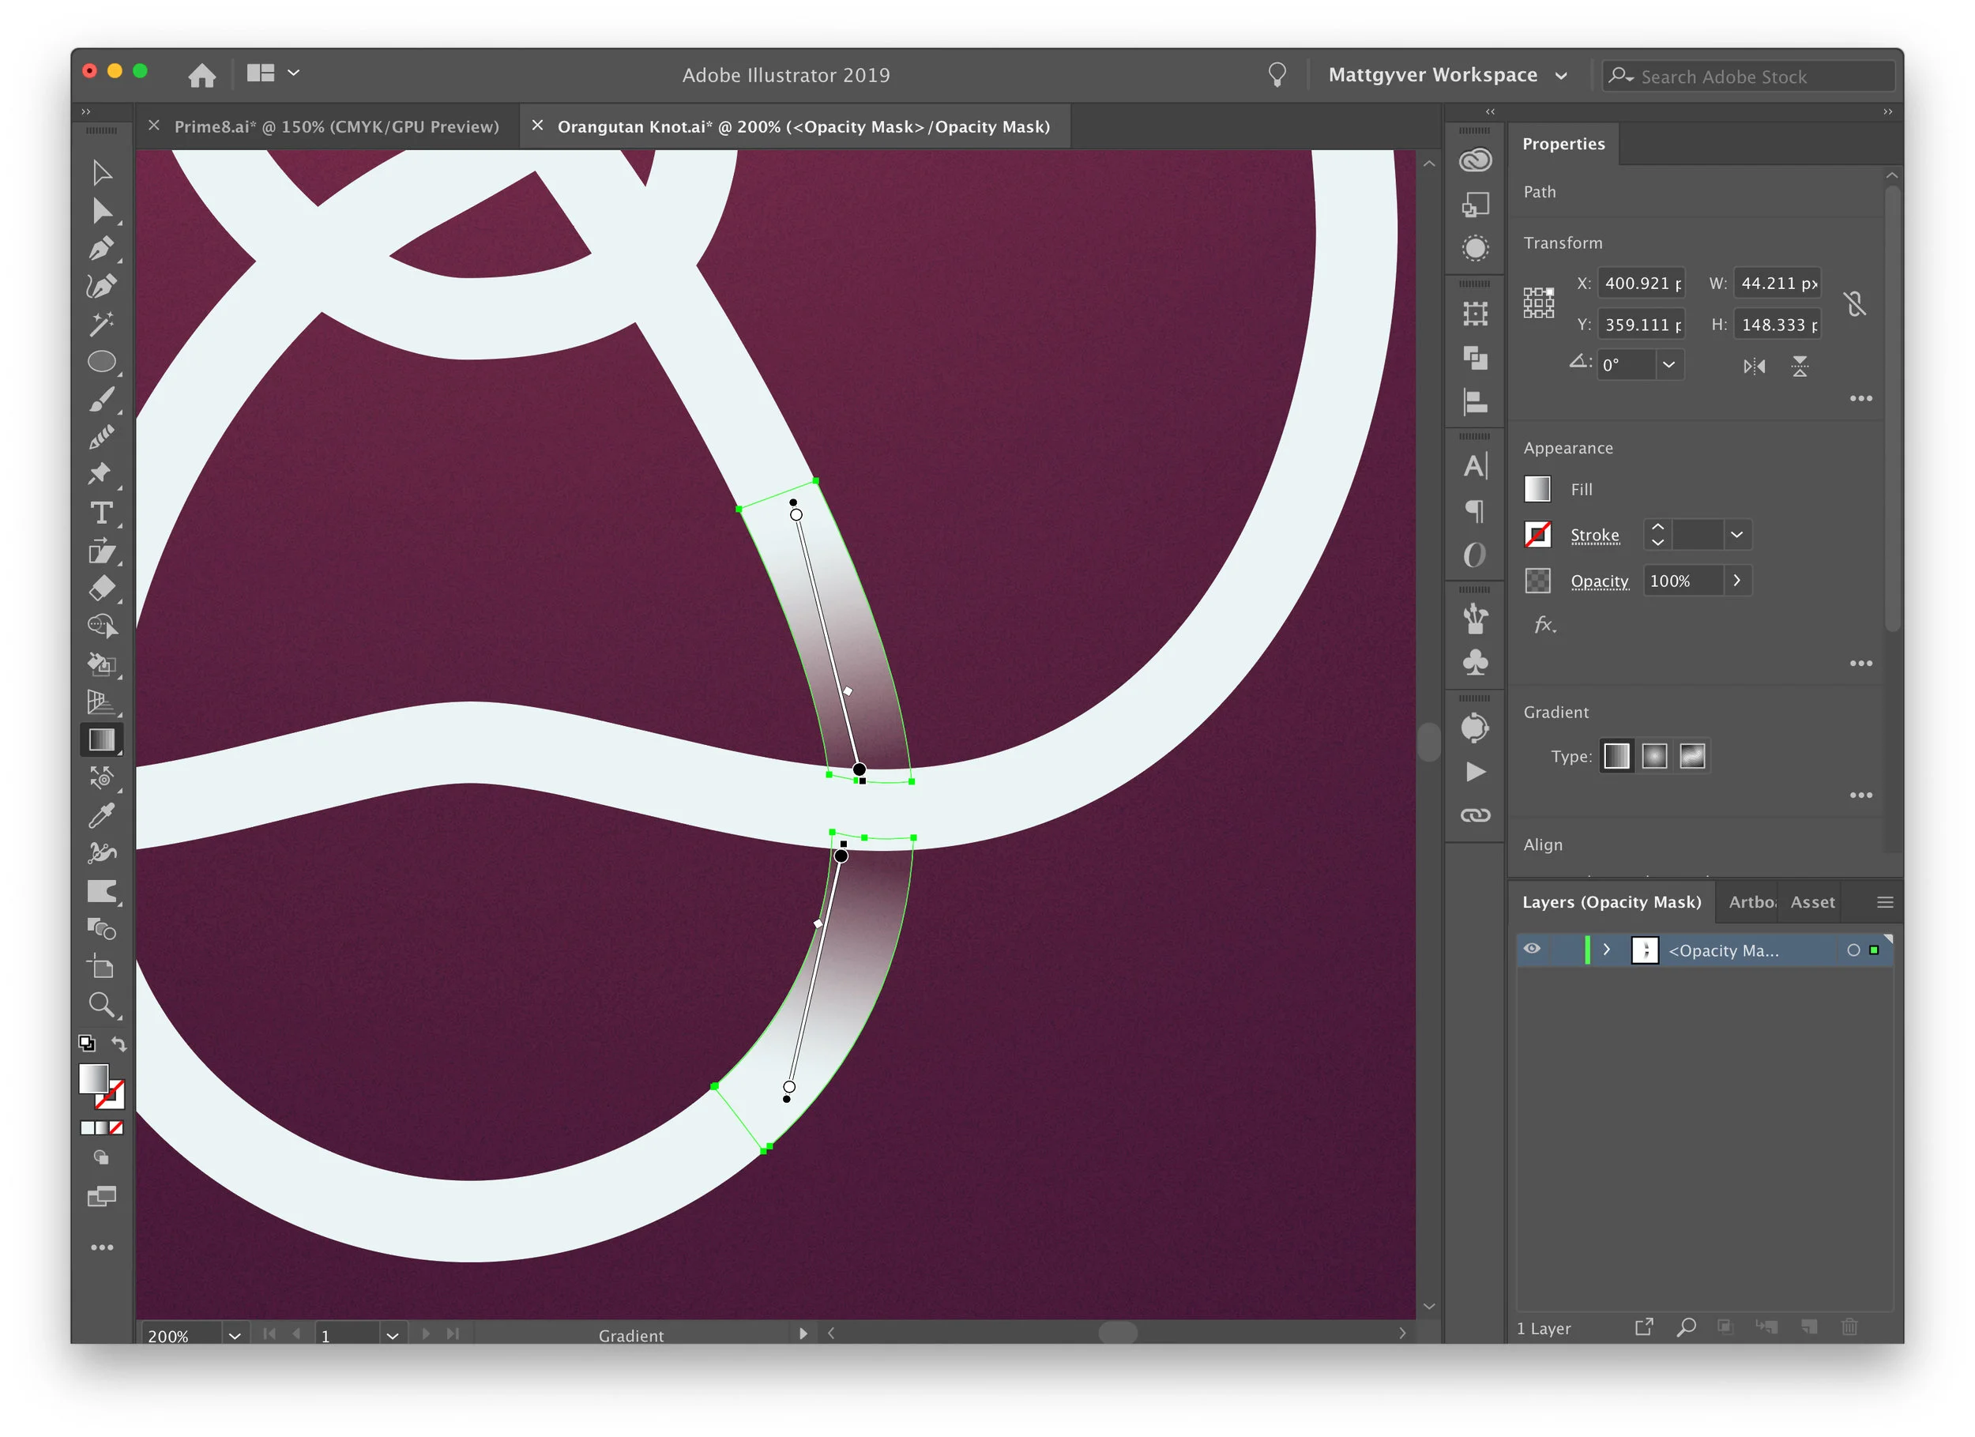Select the Eraser tool

click(101, 589)
